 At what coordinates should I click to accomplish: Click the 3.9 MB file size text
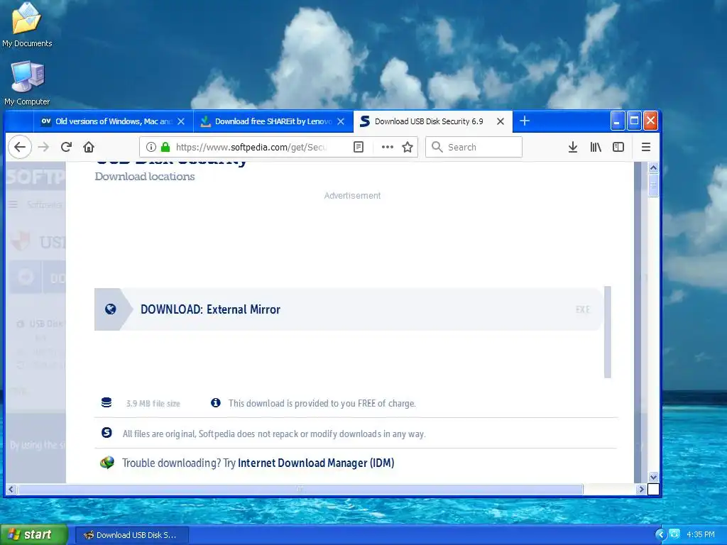tap(153, 404)
